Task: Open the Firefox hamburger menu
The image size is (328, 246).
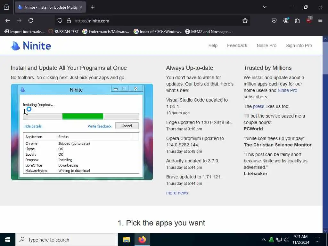Action: [320, 20]
